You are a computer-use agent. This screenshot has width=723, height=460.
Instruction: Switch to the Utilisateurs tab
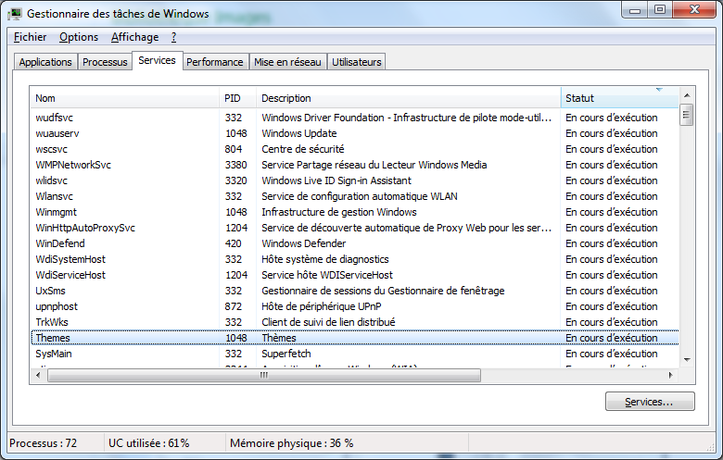(357, 62)
